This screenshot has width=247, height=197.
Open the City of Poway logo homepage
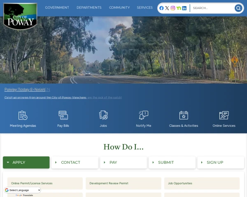point(20,16)
